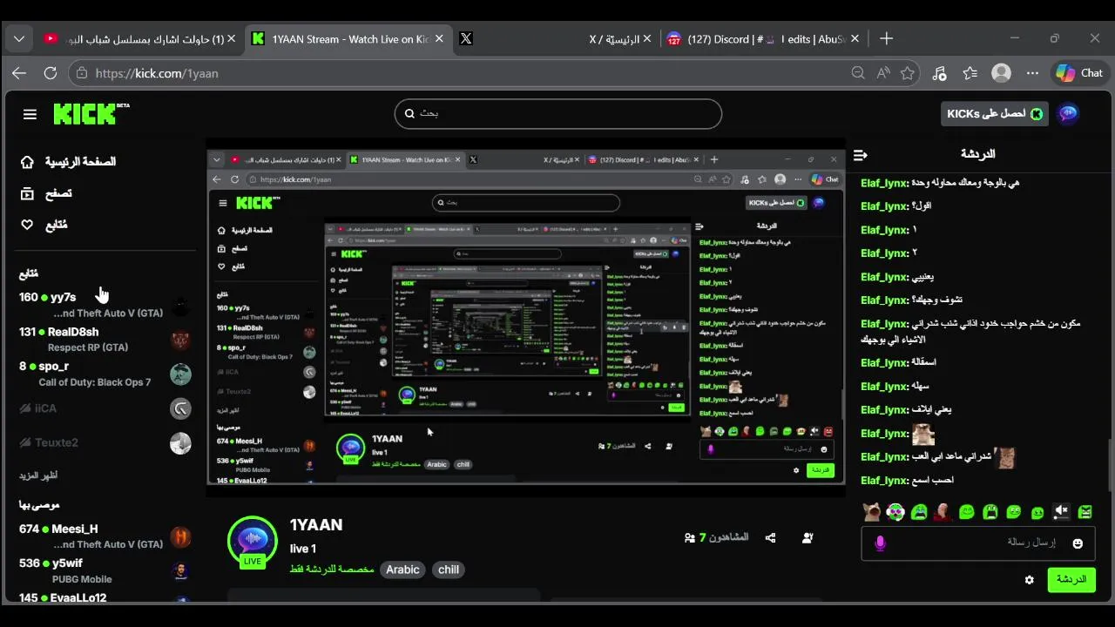Viewport: 1115px width, 627px height.
Task: Open a new browser tab
Action: 886,38
